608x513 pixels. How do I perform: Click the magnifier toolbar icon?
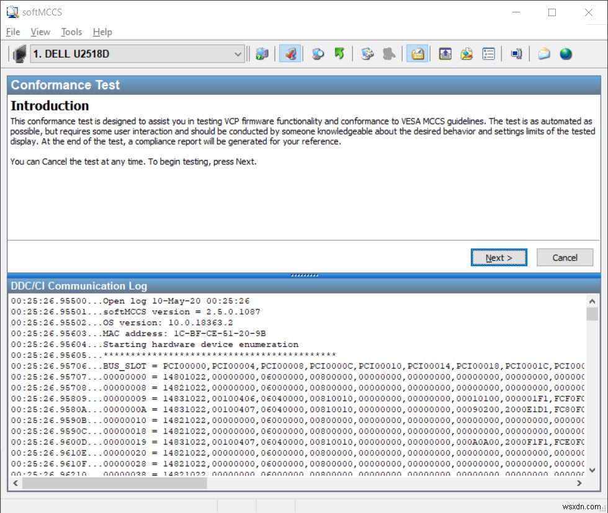(x=318, y=53)
